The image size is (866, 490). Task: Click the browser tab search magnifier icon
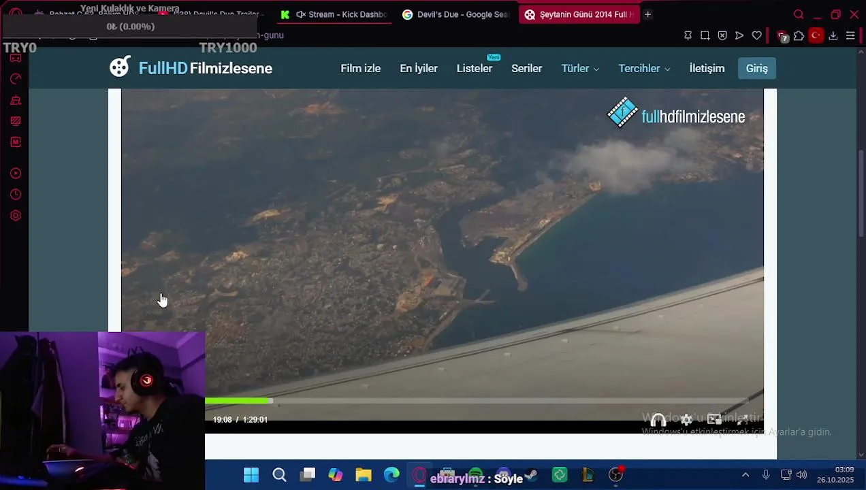(799, 14)
